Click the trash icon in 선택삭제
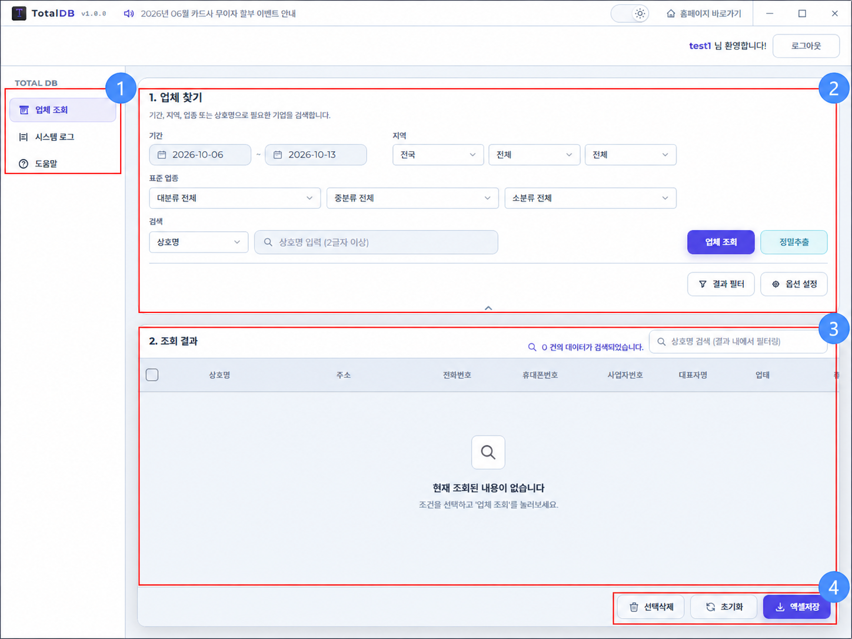This screenshot has height=639, width=852. pyautogui.click(x=634, y=607)
